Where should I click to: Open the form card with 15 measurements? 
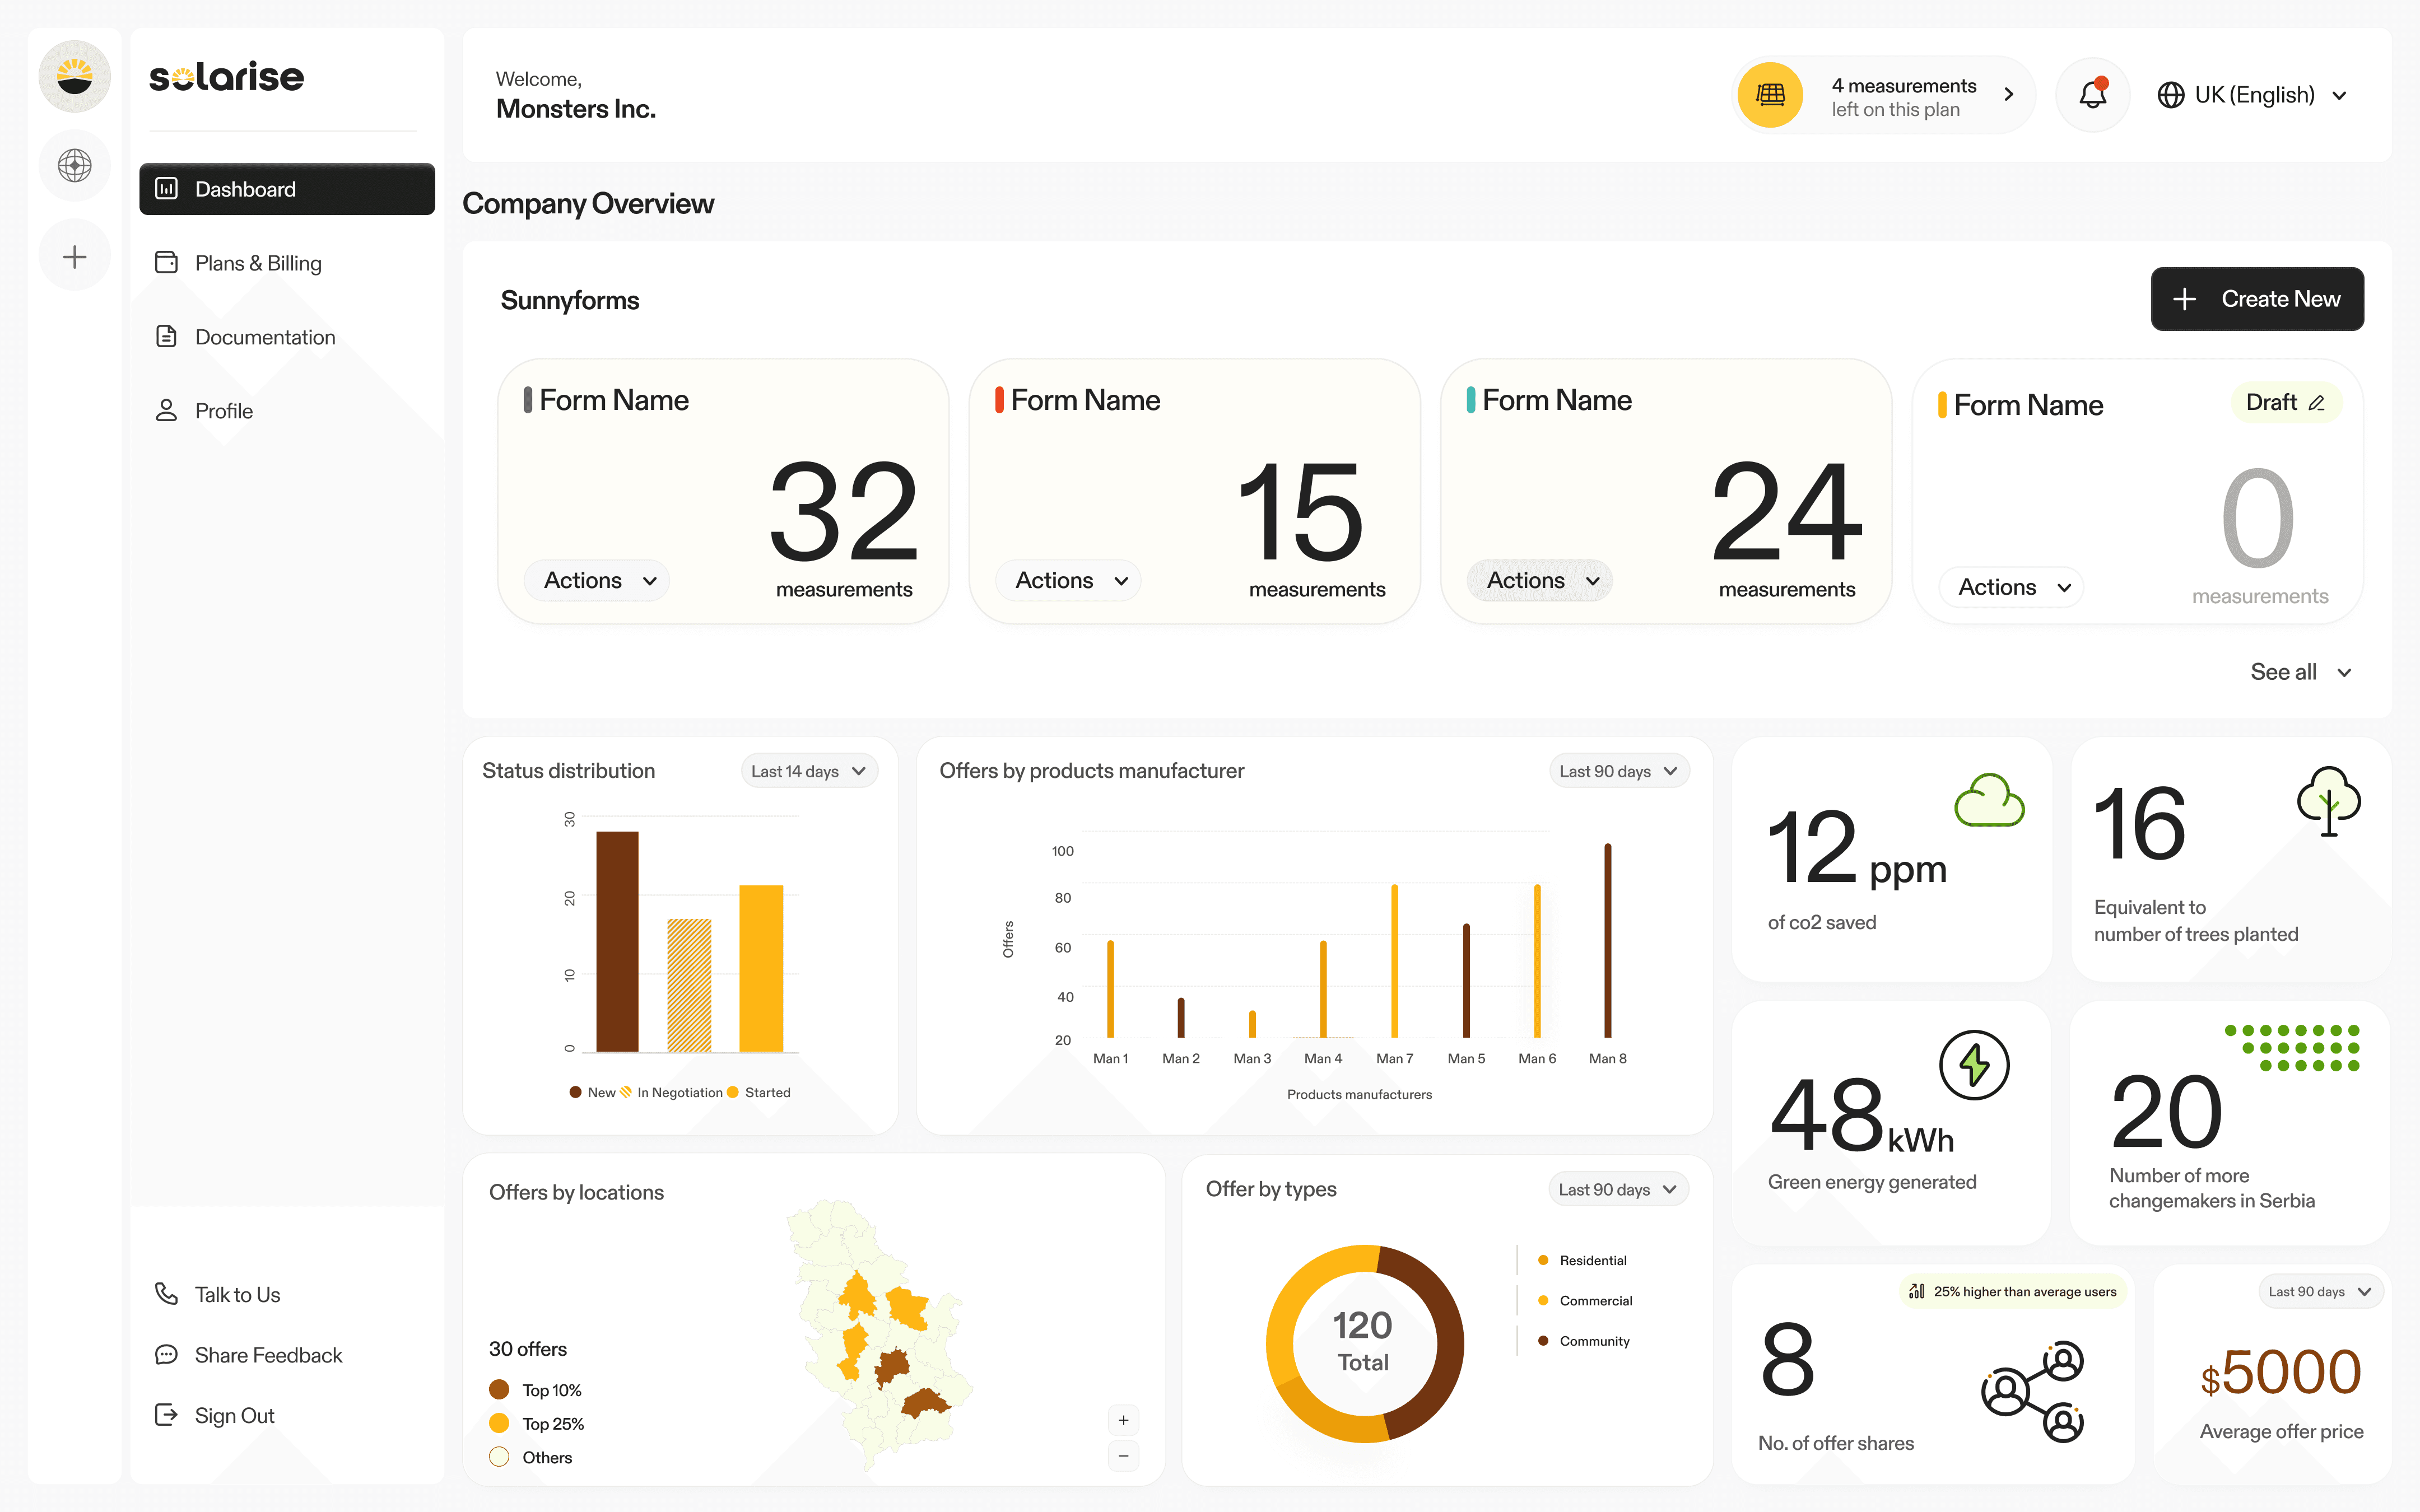click(1194, 491)
